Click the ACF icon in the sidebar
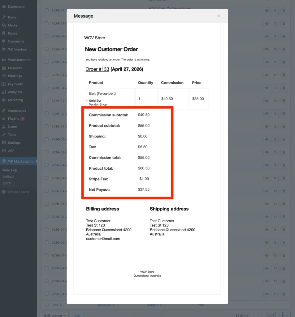The image size is (295, 317). click(4, 151)
